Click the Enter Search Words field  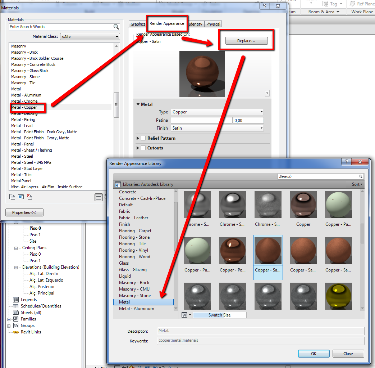click(61, 27)
